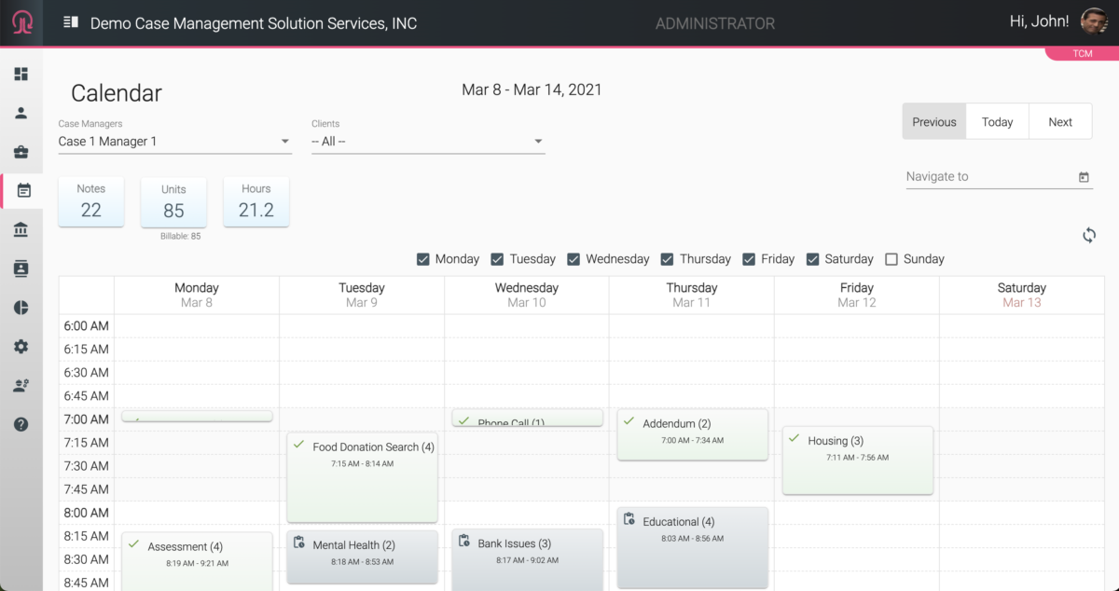Uncheck the Monday checkbox
This screenshot has width=1119, height=591.
coord(423,259)
